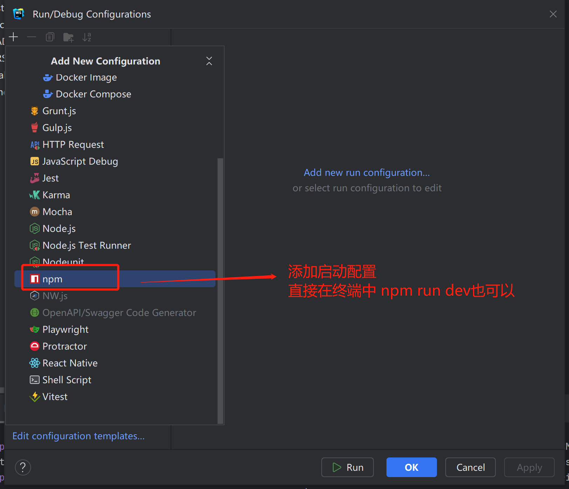The width and height of the screenshot is (569, 489).
Task: Collapse the Add New Configuration popup
Action: (209, 61)
